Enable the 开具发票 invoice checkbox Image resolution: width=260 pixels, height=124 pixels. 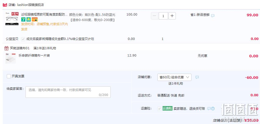tap(9, 76)
